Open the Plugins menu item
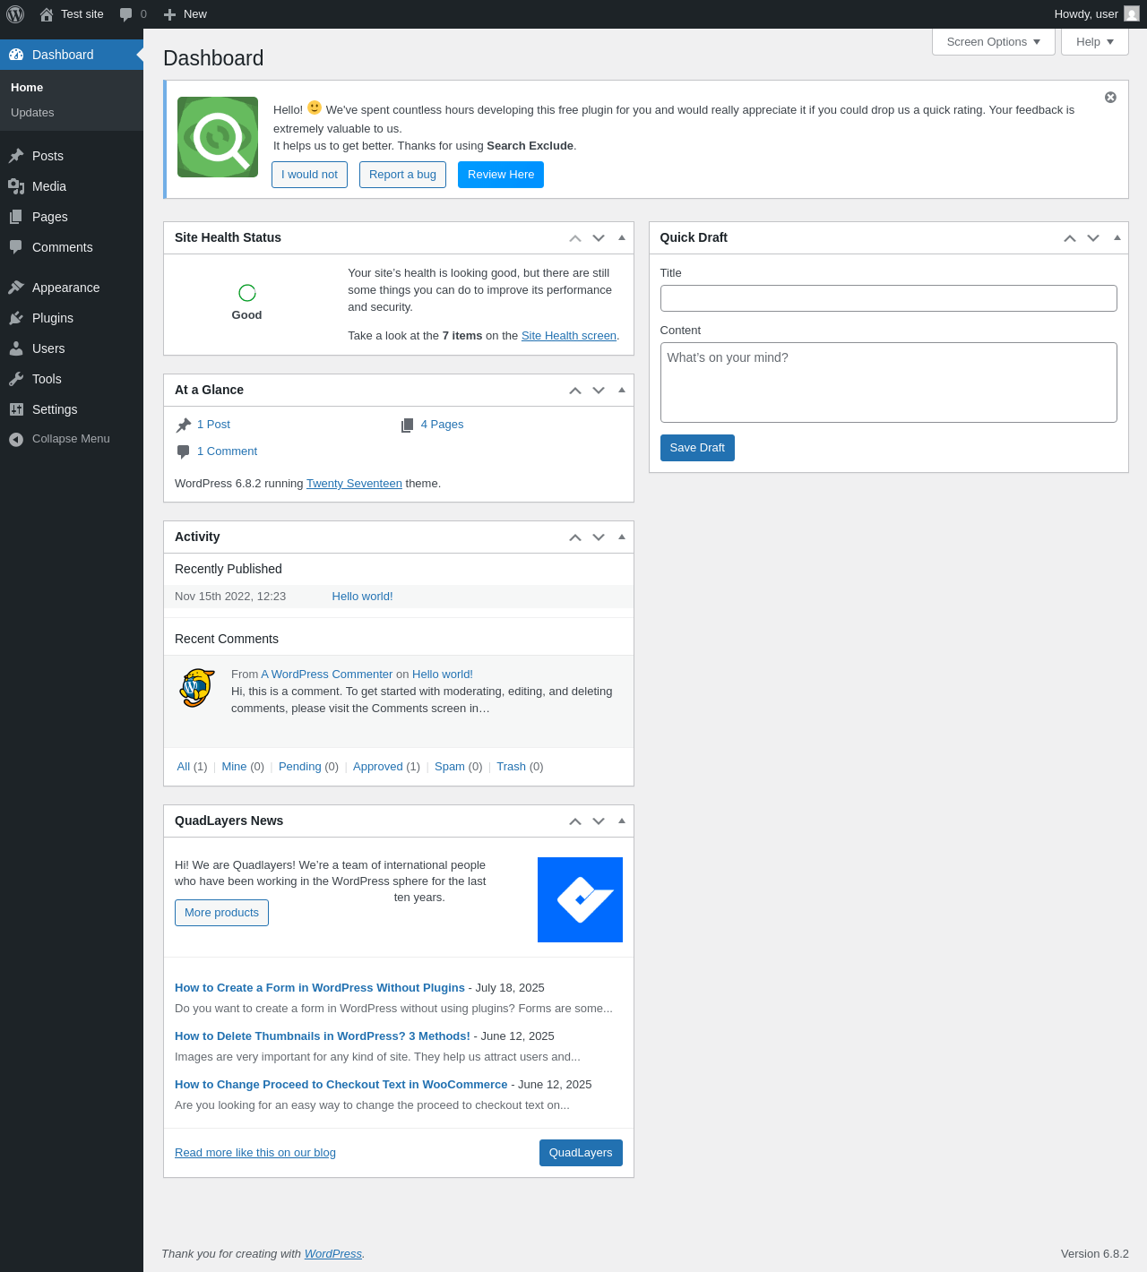Image resolution: width=1147 pixels, height=1272 pixels. tap(72, 318)
